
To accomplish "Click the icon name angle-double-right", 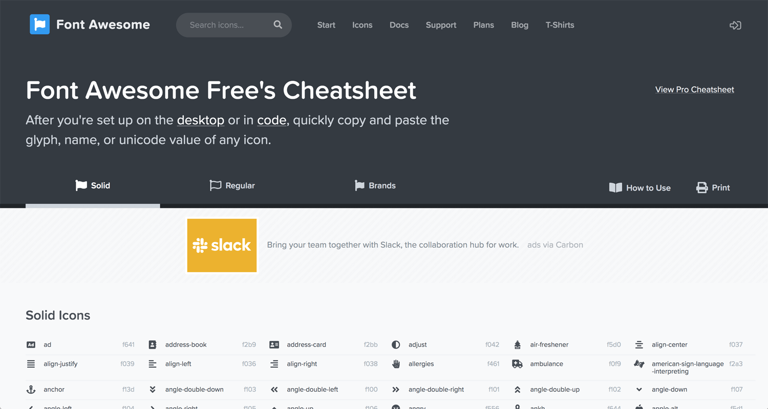I will (x=436, y=390).
